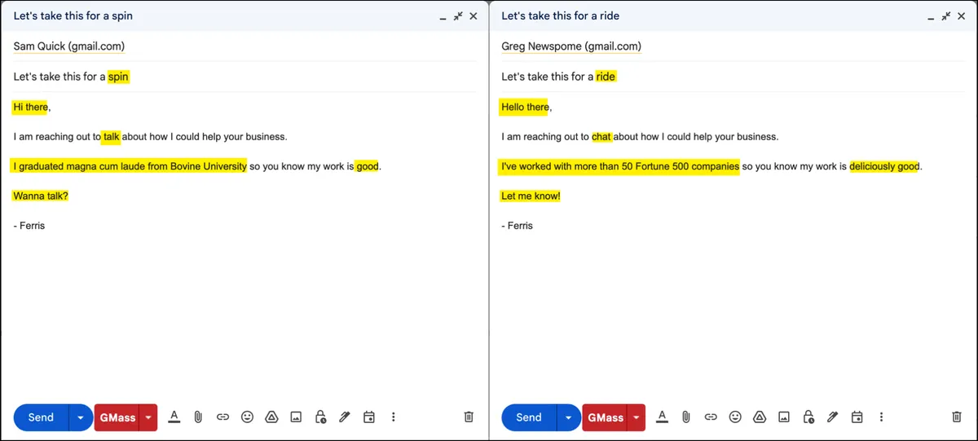Insert Google Drive file in ride email

760,417
